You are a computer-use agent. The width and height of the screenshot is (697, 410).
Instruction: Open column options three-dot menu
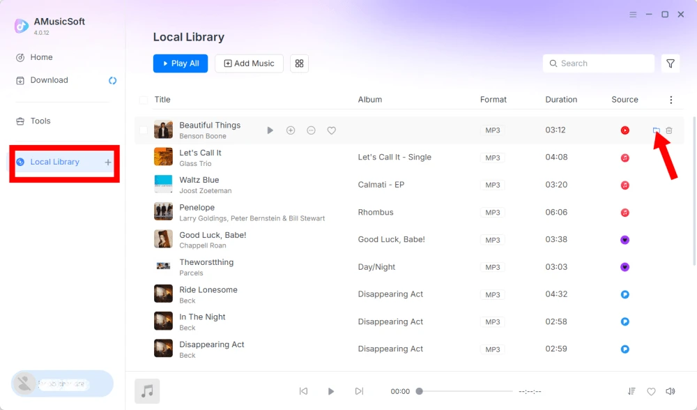coord(671,100)
